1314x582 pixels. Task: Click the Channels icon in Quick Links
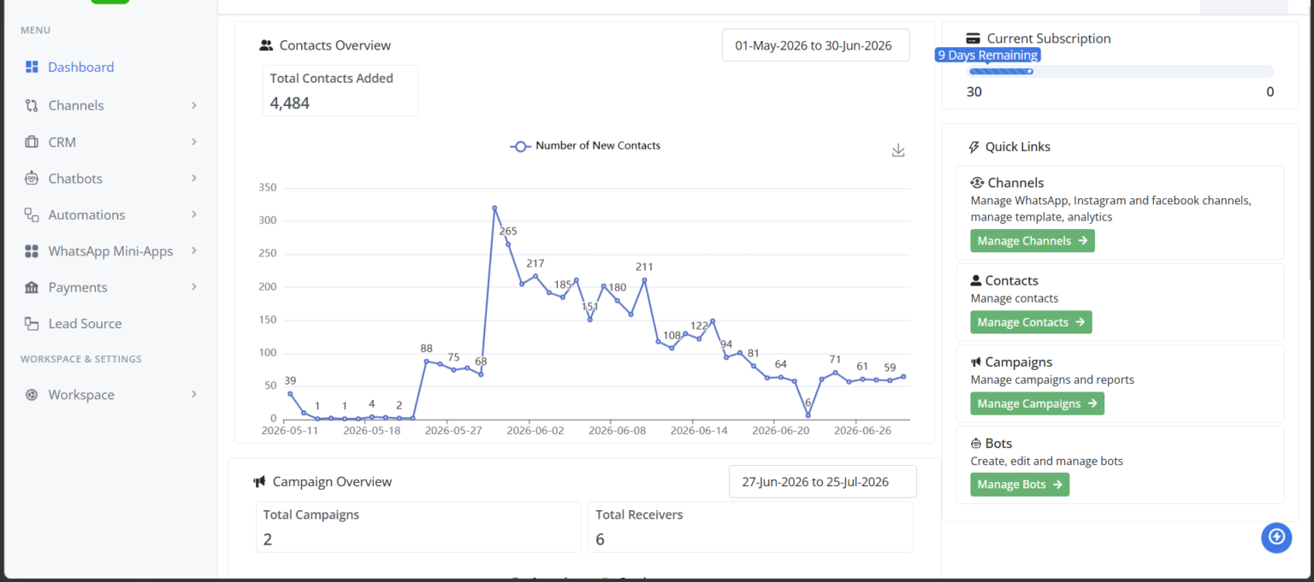[x=977, y=183]
